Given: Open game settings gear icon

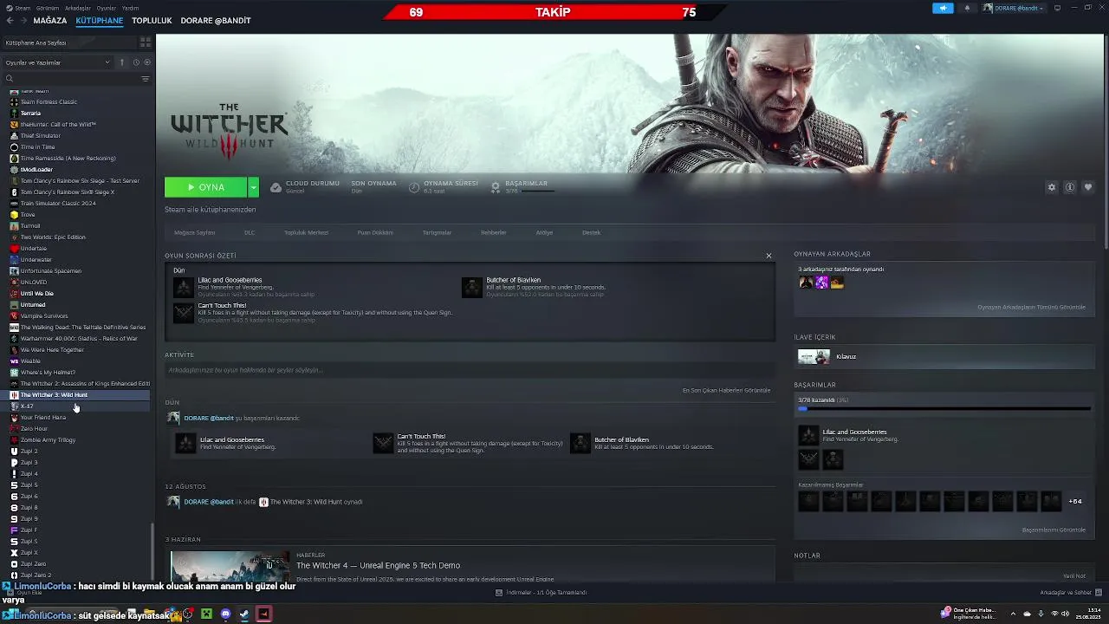Looking at the screenshot, I should 1052,187.
